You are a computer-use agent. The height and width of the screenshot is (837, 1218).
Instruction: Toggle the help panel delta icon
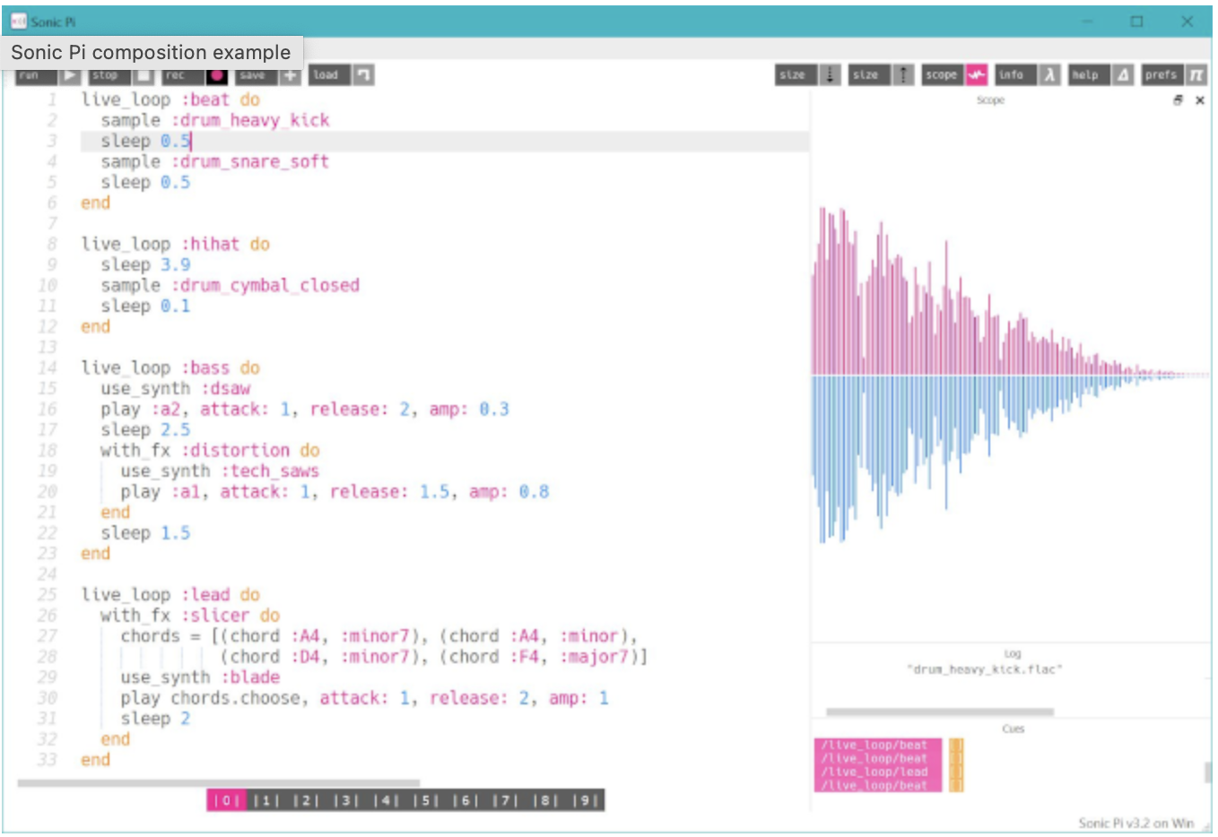click(1123, 75)
